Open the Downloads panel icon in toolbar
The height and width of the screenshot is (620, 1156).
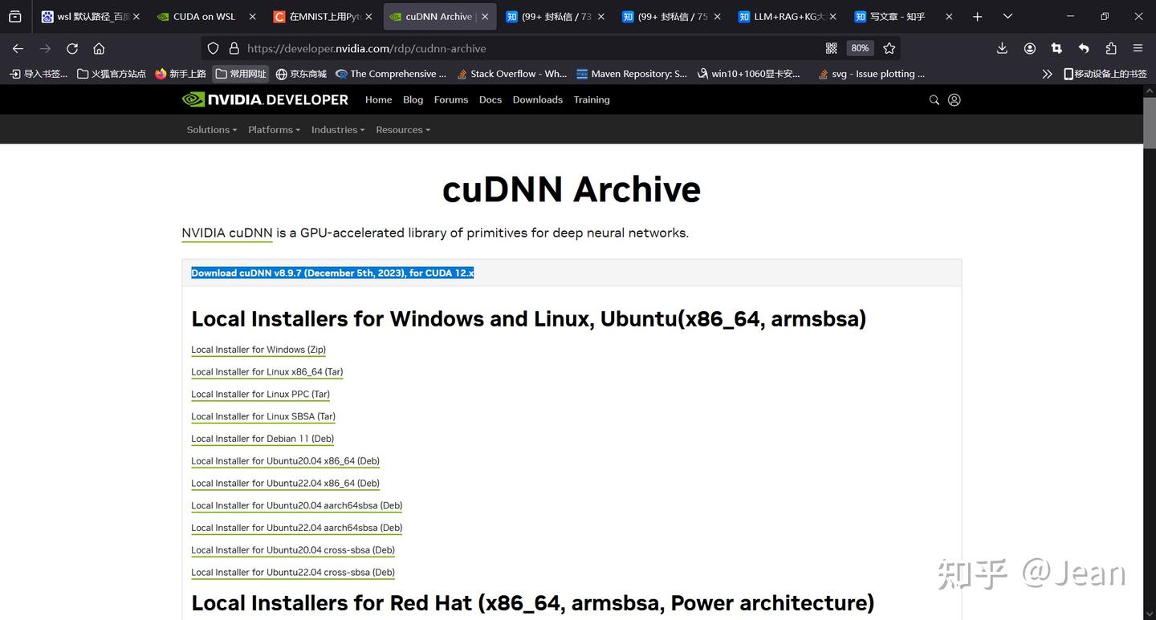(1001, 48)
